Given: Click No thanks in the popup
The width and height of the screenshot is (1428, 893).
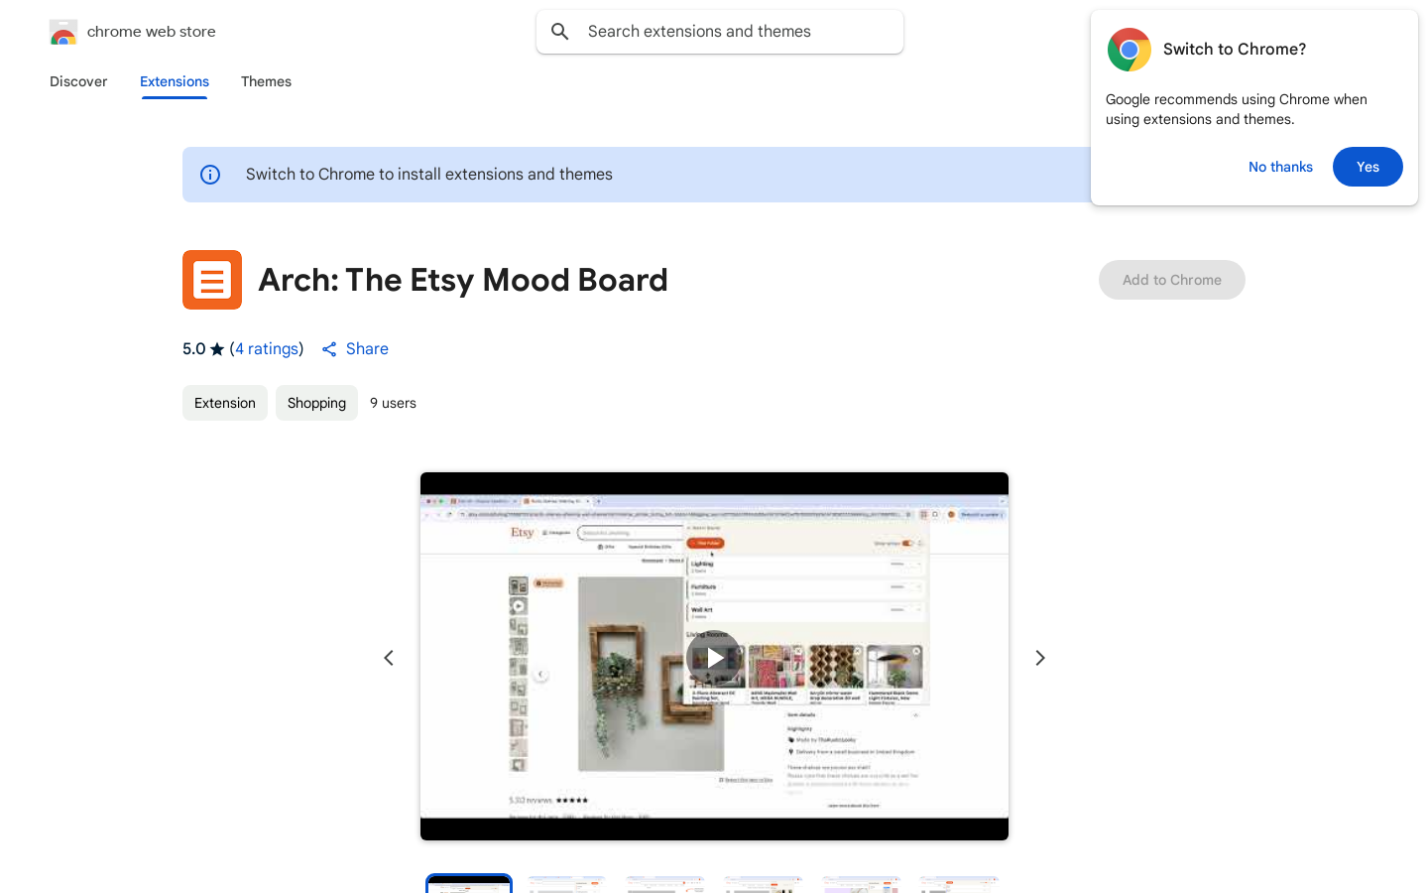Looking at the screenshot, I should click(1280, 167).
